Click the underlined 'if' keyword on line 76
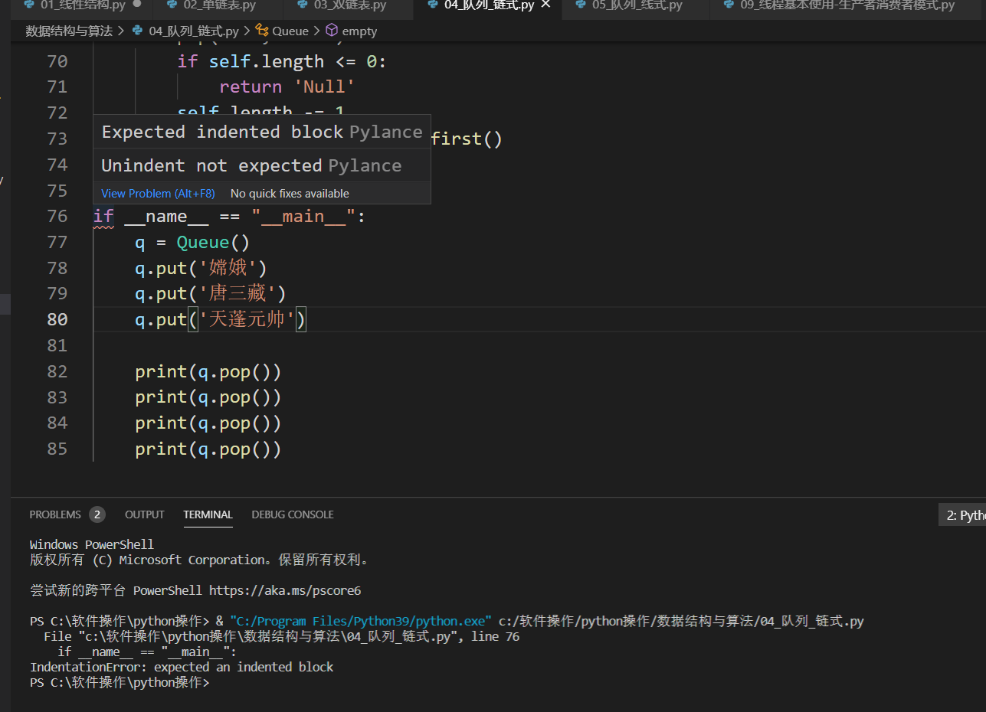 coord(103,217)
